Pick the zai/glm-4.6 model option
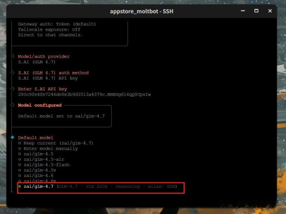This screenshot has height=214, width=286. pyautogui.click(x=38, y=175)
